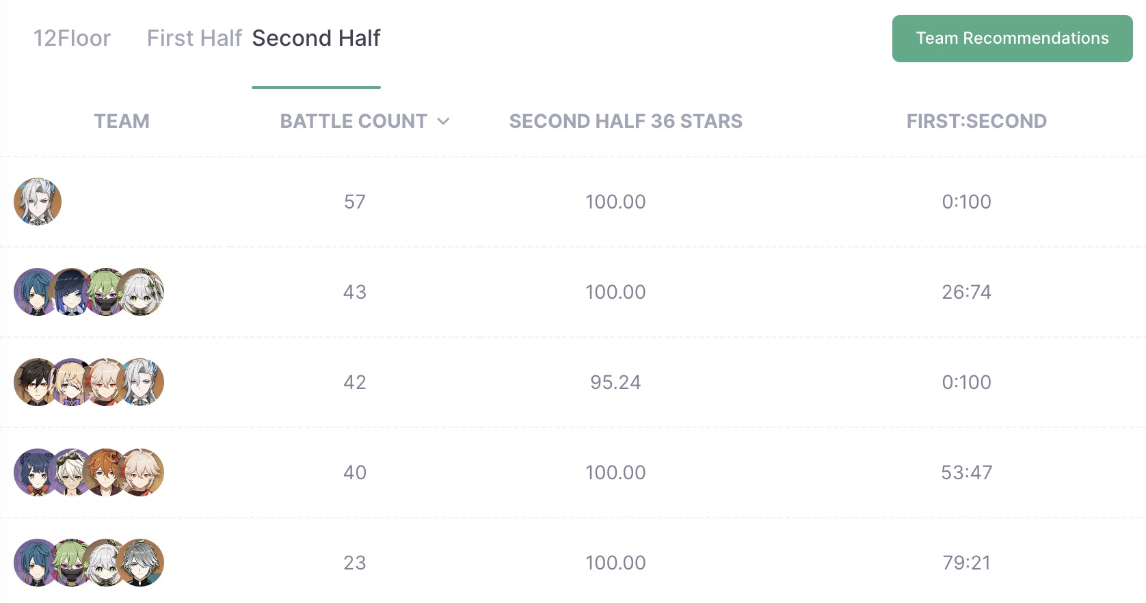The height and width of the screenshot is (603, 1146).
Task: Click the 79:21 ratio in the last row
Action: click(x=966, y=563)
